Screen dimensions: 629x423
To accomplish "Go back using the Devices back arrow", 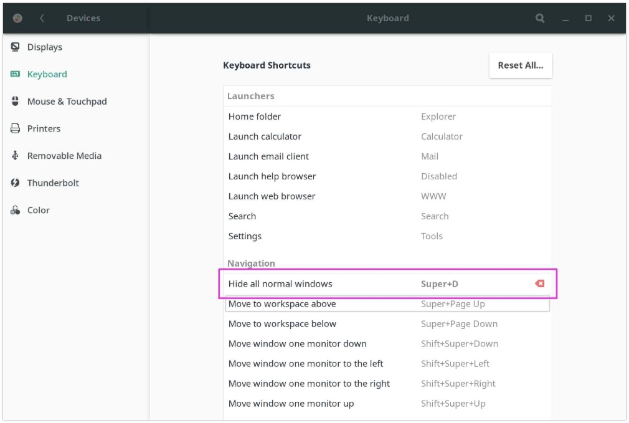I will click(42, 19).
